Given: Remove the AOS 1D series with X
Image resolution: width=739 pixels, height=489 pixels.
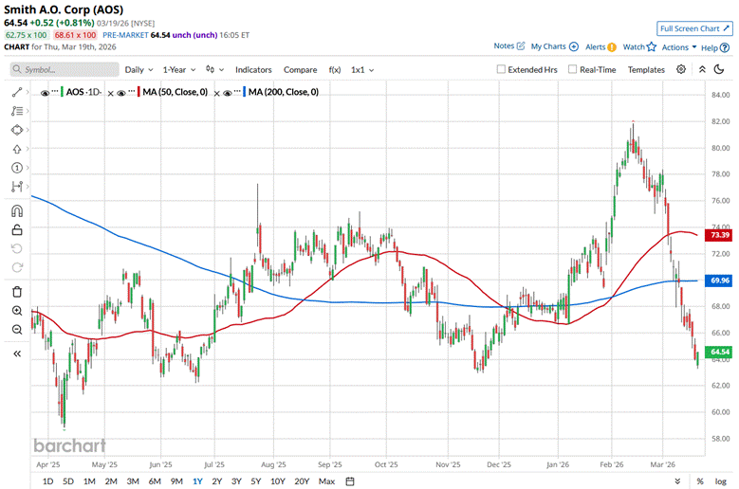Looking at the screenshot, I should point(110,94).
